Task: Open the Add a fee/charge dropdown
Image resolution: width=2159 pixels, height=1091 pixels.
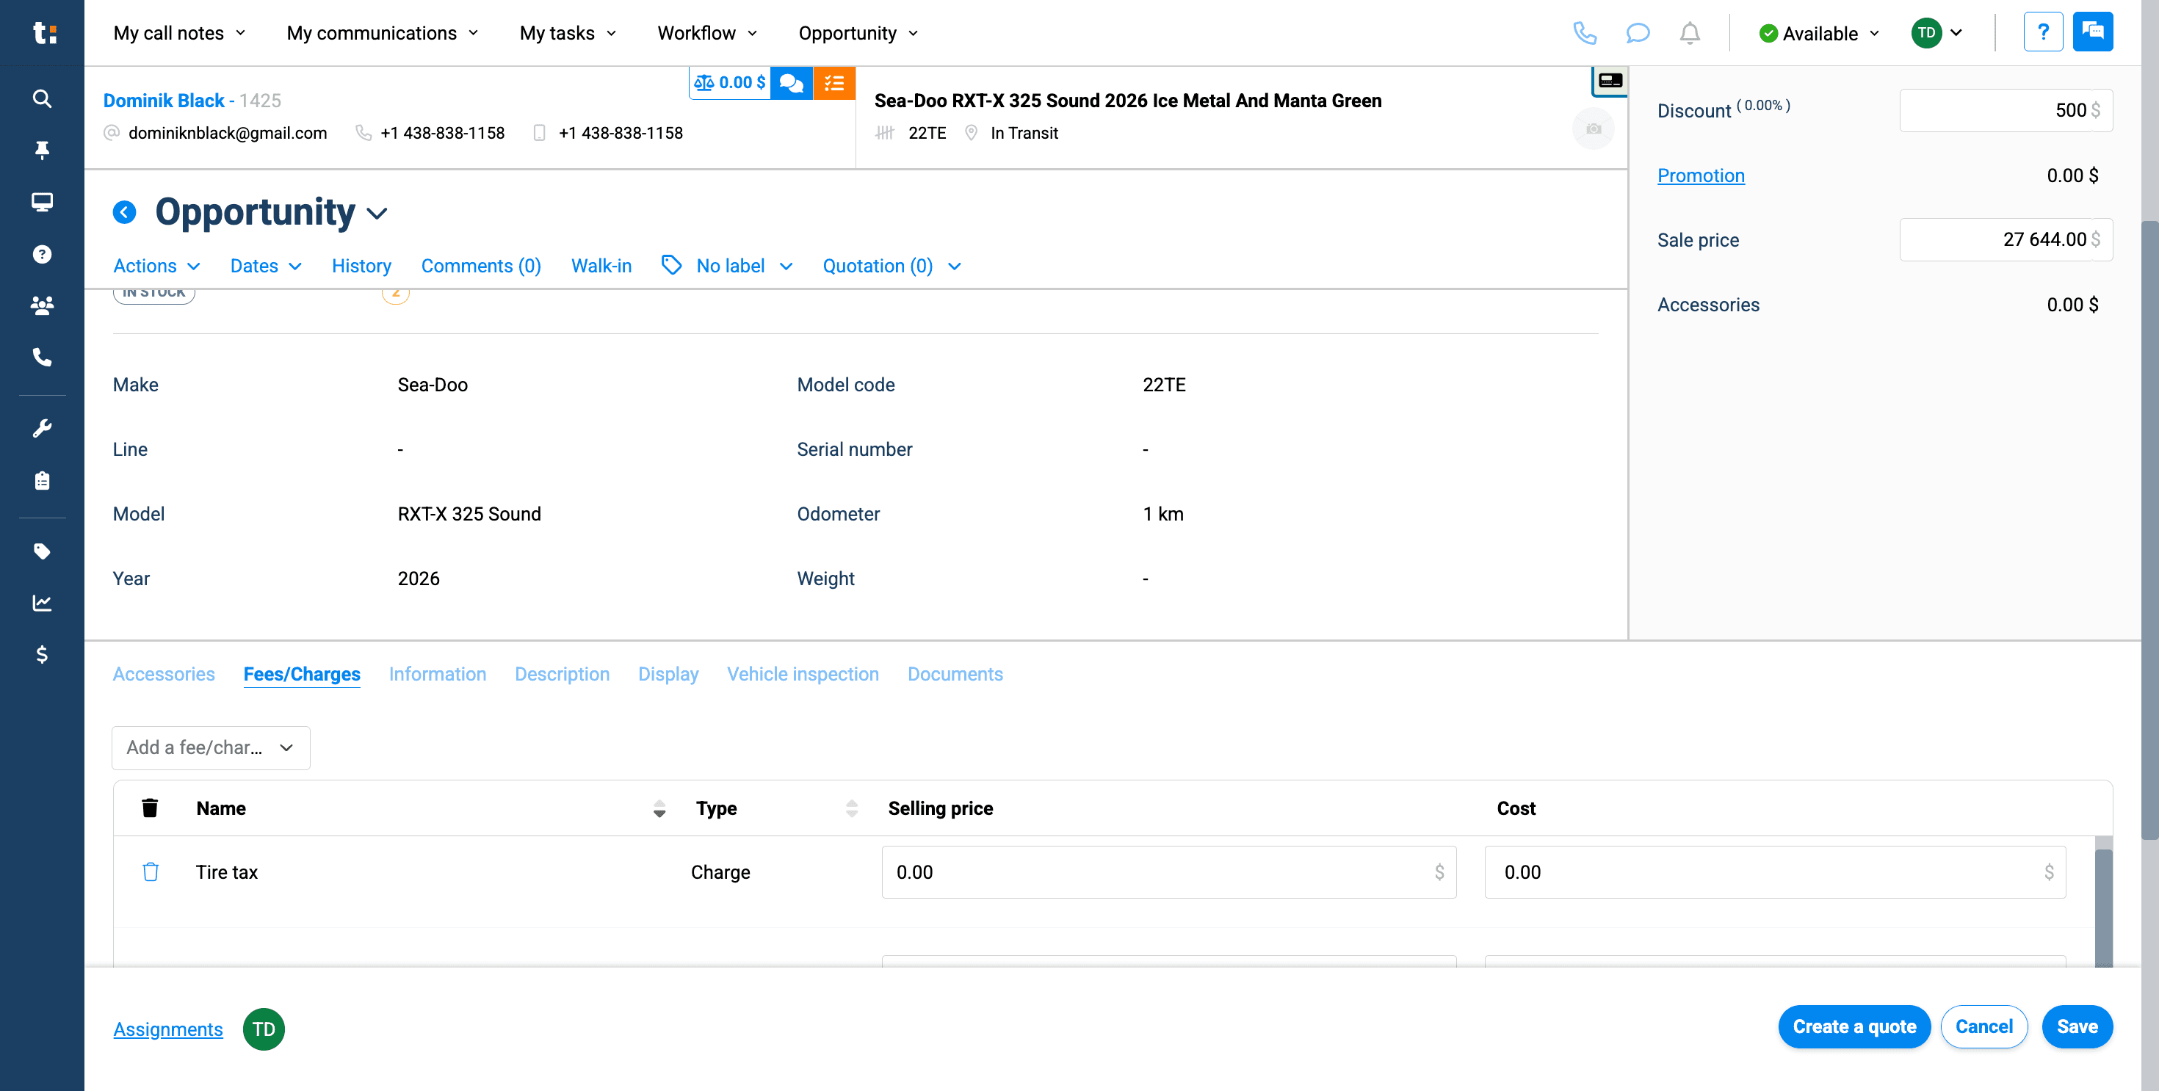Action: (x=210, y=747)
